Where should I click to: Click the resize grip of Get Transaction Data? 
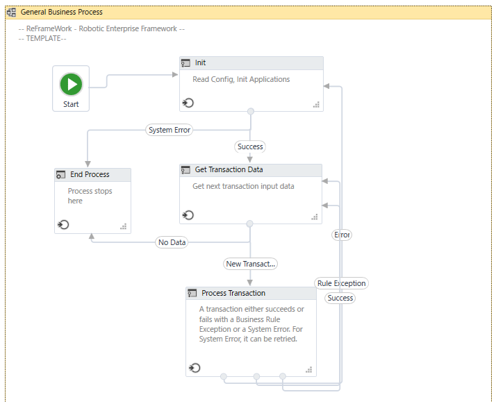point(315,217)
